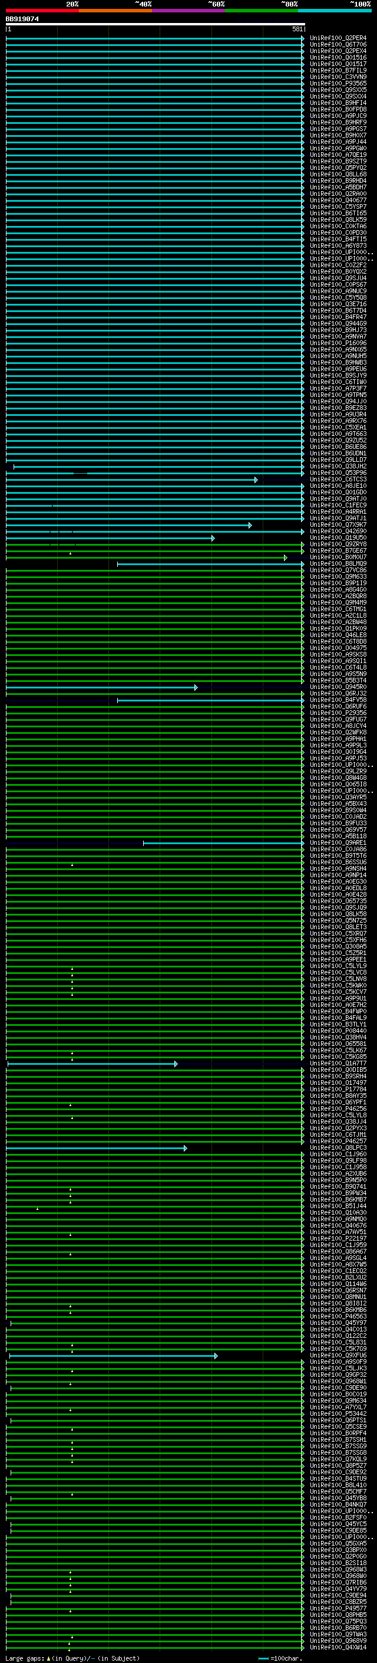Click alignment bar for UniRef100_Q2PER4

tap(155, 39)
